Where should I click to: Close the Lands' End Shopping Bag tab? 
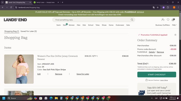(x=30, y=2)
